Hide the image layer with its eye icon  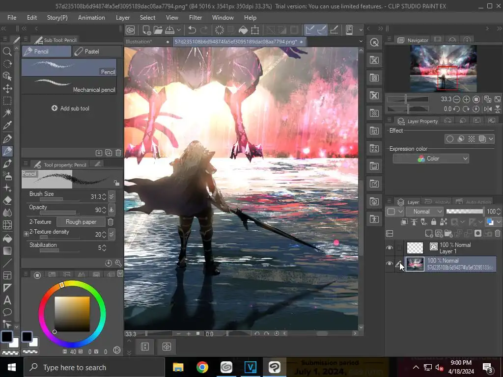click(390, 264)
